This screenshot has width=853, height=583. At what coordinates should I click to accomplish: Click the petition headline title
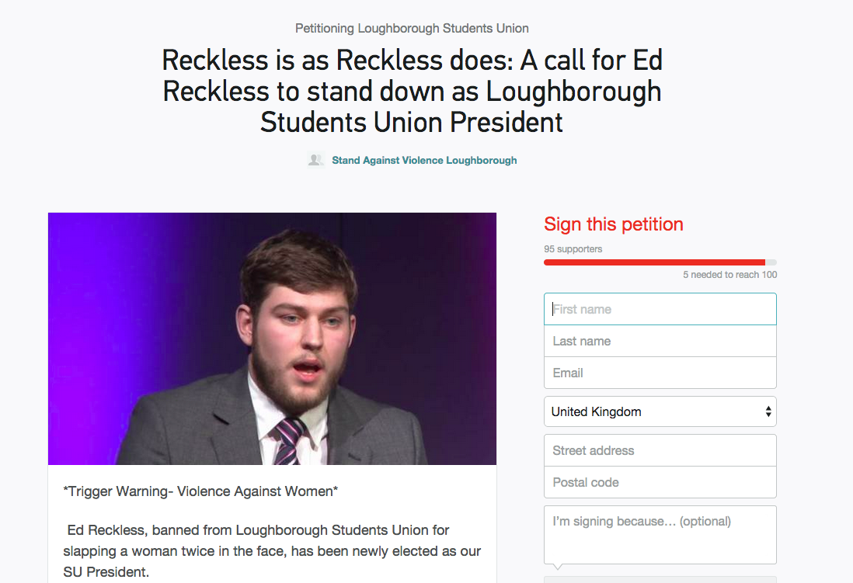412,91
